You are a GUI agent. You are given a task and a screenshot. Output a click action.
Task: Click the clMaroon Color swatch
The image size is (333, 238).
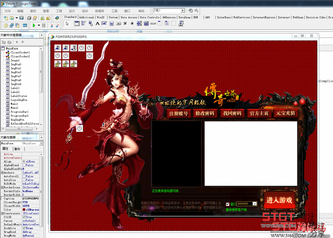point(24,210)
